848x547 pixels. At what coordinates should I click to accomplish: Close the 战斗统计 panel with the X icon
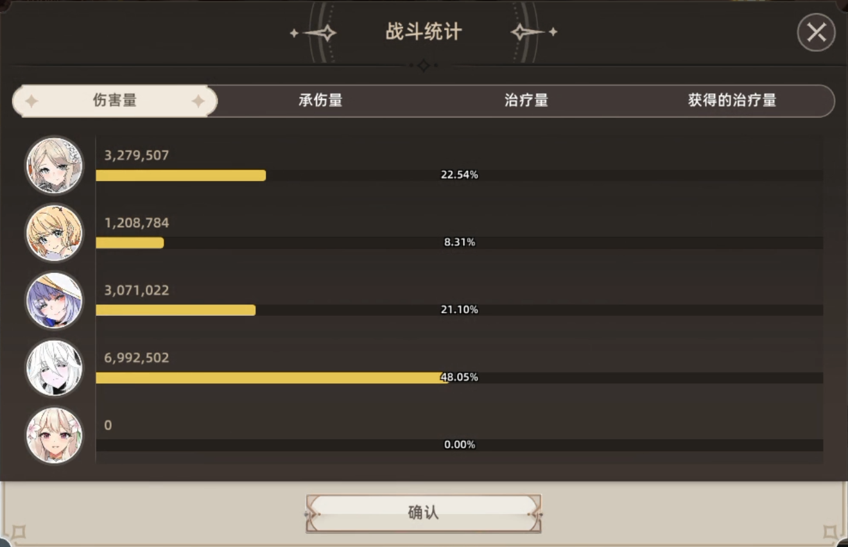coord(816,33)
